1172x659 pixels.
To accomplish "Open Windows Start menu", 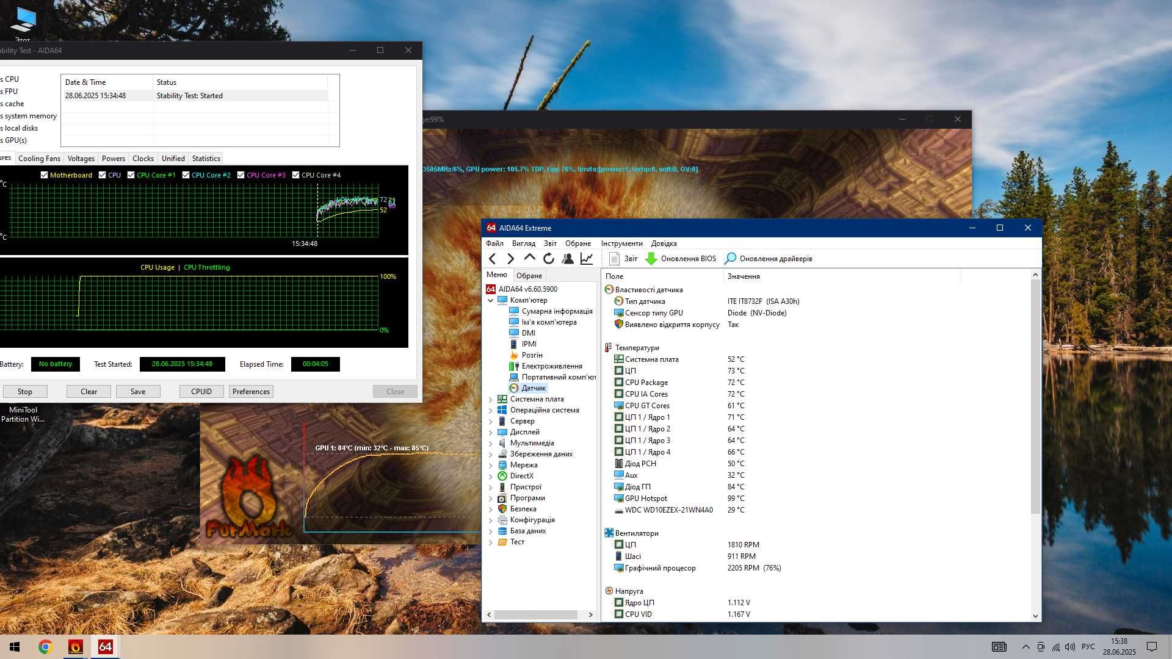I will click(15, 647).
